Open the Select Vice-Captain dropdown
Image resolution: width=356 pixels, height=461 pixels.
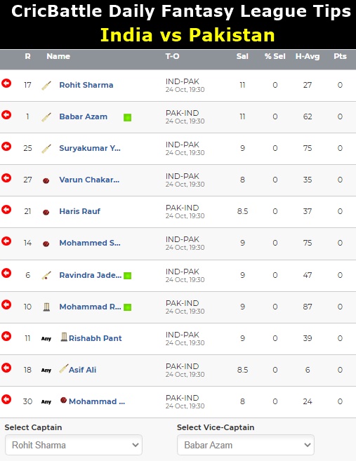coord(246,445)
